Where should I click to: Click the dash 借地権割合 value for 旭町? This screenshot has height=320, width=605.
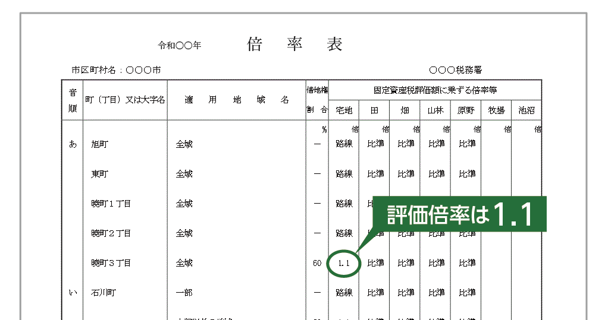(317, 144)
